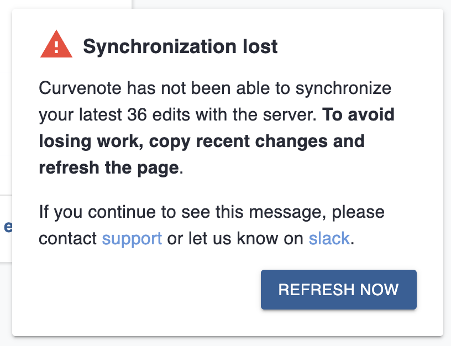Click the word "Curvenote" in the message
451x346 pixels.
pyautogui.click(x=80, y=88)
